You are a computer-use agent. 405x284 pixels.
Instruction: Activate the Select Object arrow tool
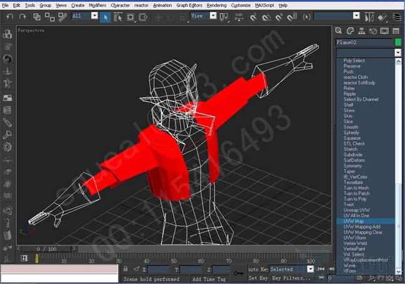[105, 18]
